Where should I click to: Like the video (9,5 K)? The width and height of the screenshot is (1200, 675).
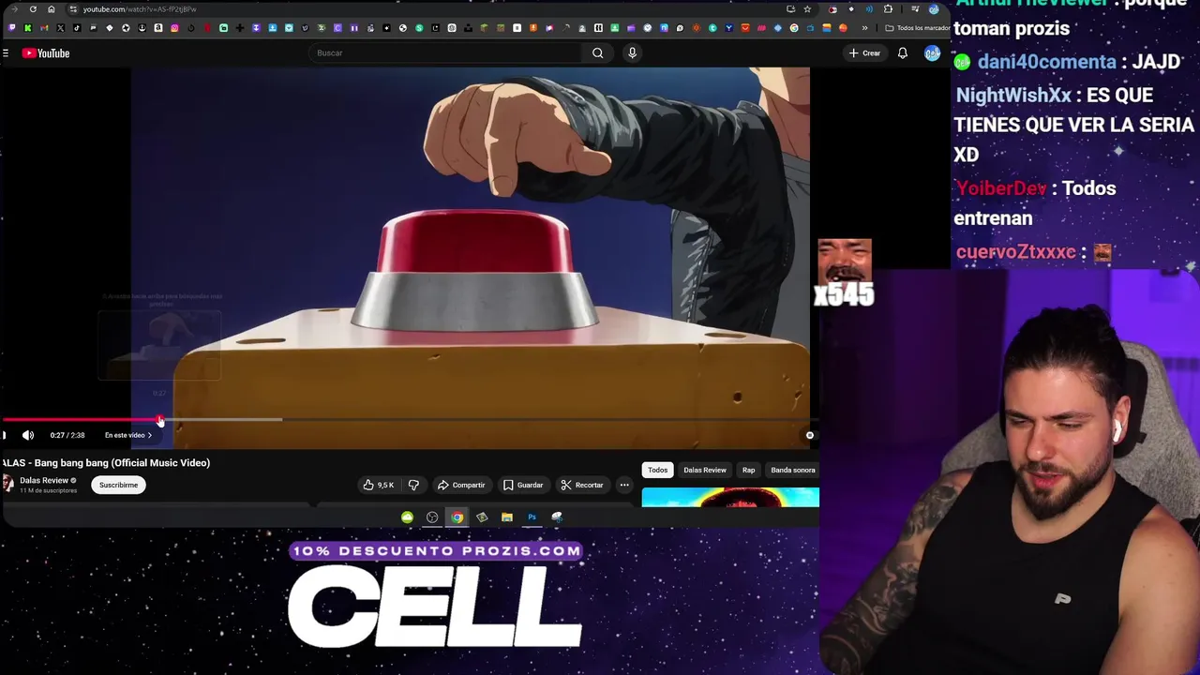pyautogui.click(x=379, y=485)
